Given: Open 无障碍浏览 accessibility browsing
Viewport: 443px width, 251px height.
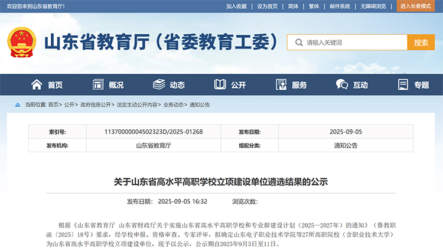Looking at the screenshot, I should [373, 6].
